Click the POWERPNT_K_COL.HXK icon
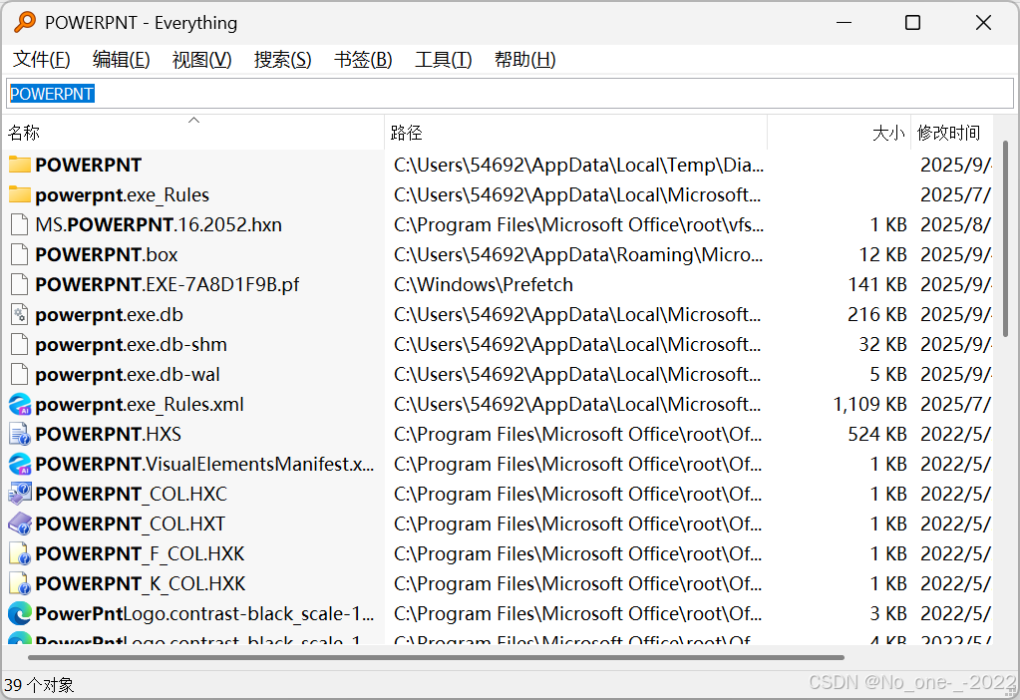Image resolution: width=1020 pixels, height=700 pixels. (x=20, y=583)
